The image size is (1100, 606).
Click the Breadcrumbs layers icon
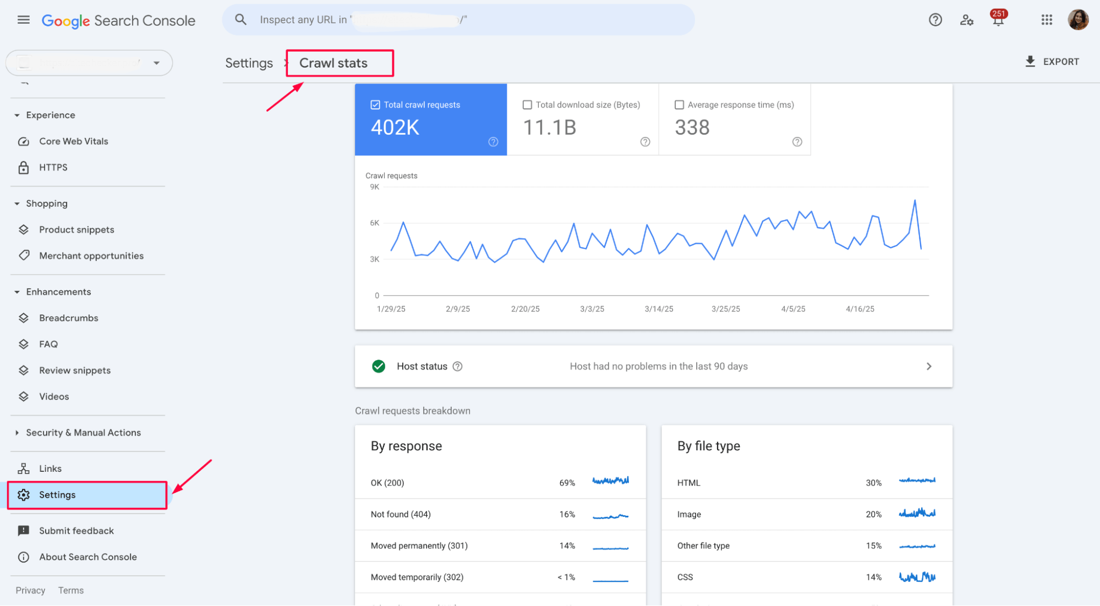24,318
